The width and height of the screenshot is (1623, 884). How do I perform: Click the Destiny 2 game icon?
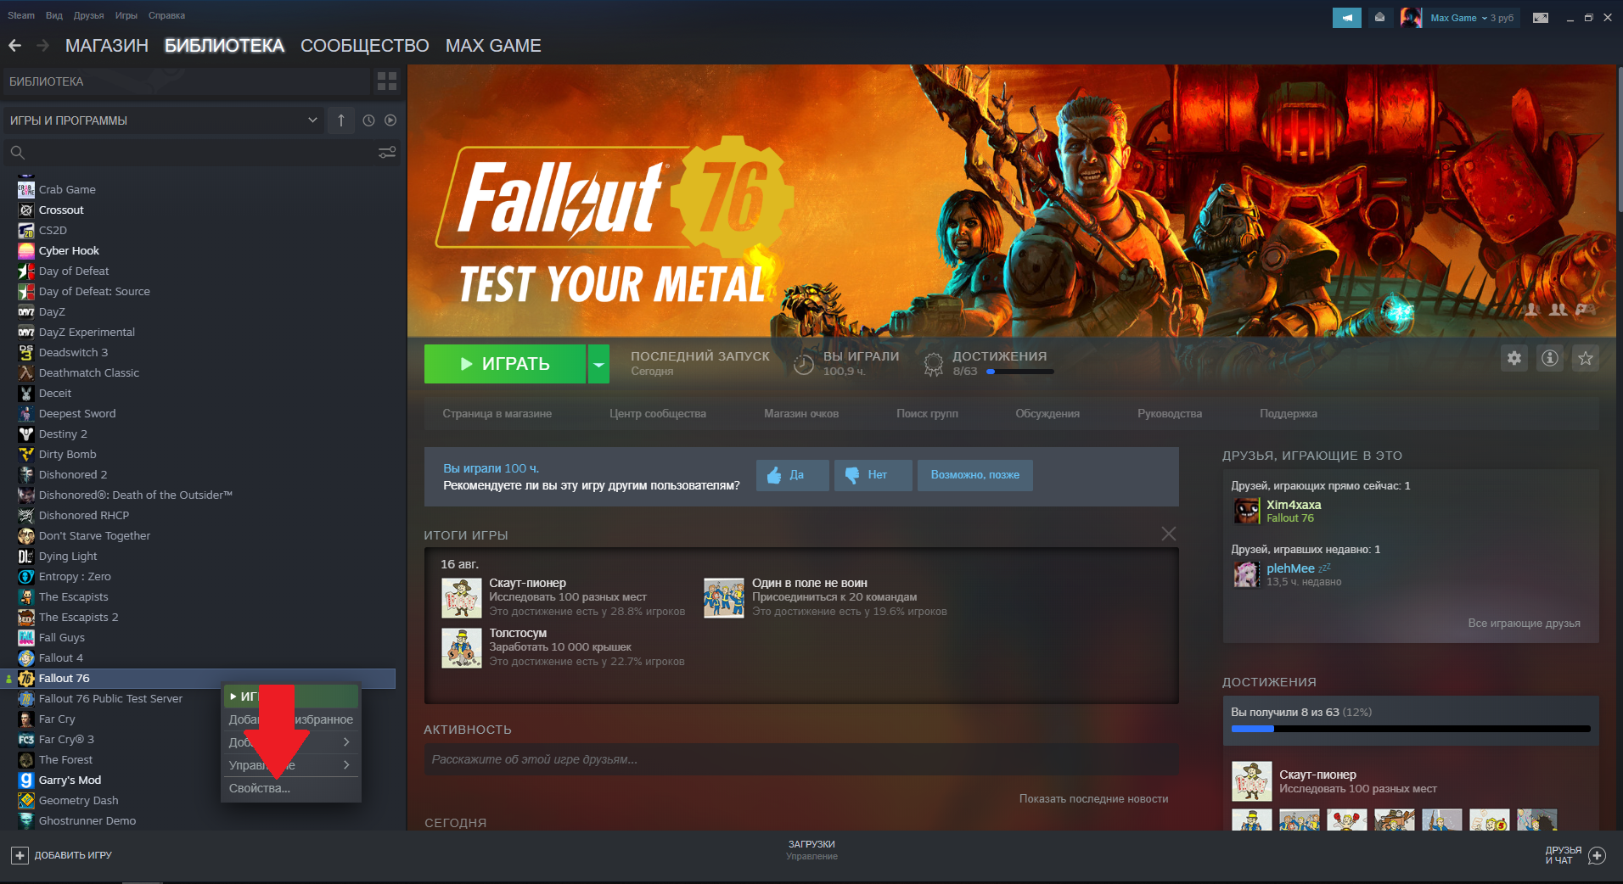pyautogui.click(x=26, y=434)
